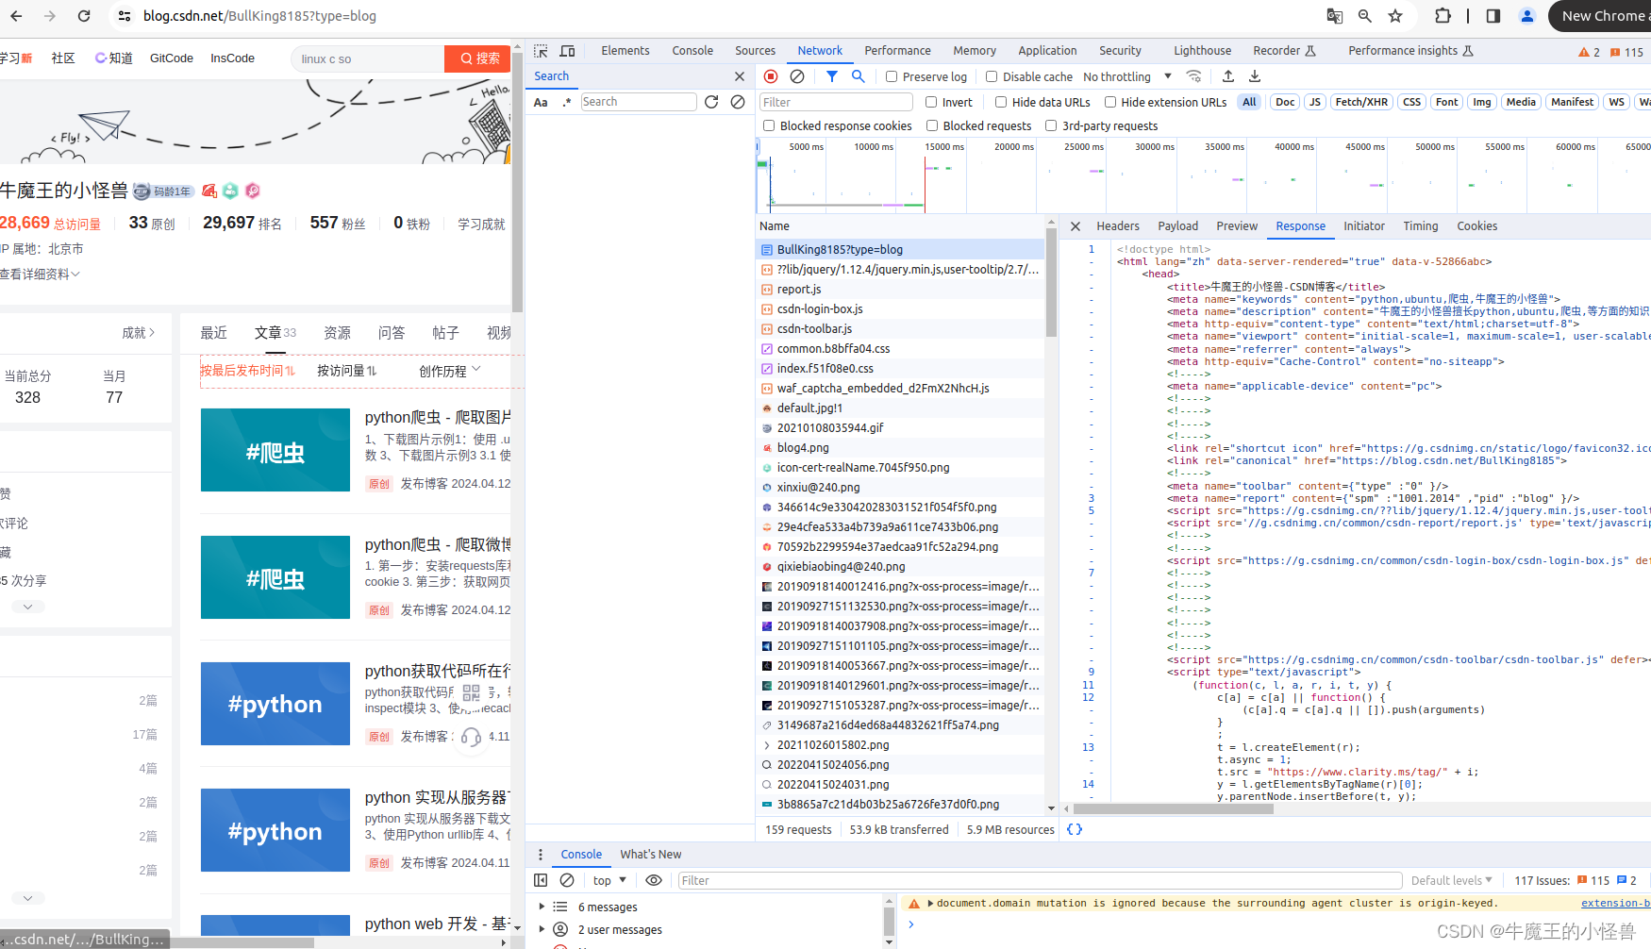Screen dimensions: 1651x949
Task: Click the browser back arrow
Action: pos(16,16)
